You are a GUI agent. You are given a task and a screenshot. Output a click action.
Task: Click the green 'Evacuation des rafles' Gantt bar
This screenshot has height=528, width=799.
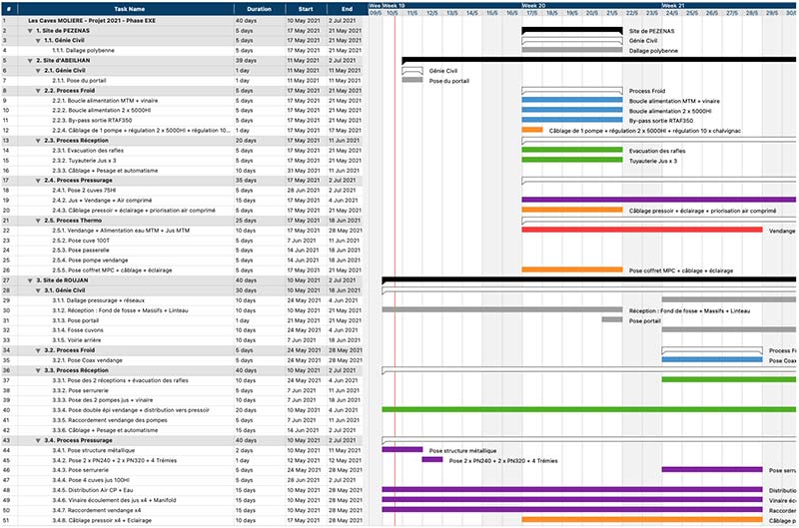[573, 150]
